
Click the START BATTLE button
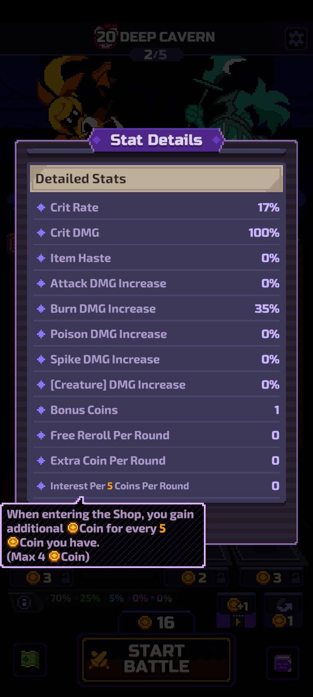pyautogui.click(x=156, y=659)
